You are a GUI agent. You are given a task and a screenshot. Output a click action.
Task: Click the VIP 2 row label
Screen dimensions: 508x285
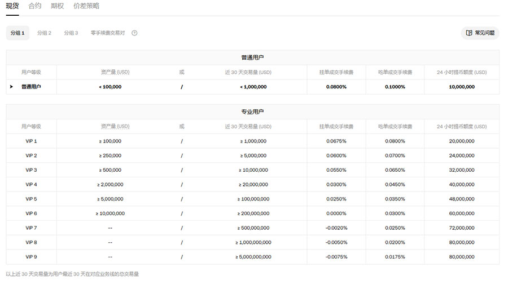point(31,156)
